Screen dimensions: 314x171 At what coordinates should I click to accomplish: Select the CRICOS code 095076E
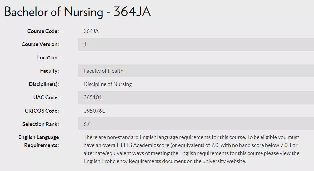(94, 111)
